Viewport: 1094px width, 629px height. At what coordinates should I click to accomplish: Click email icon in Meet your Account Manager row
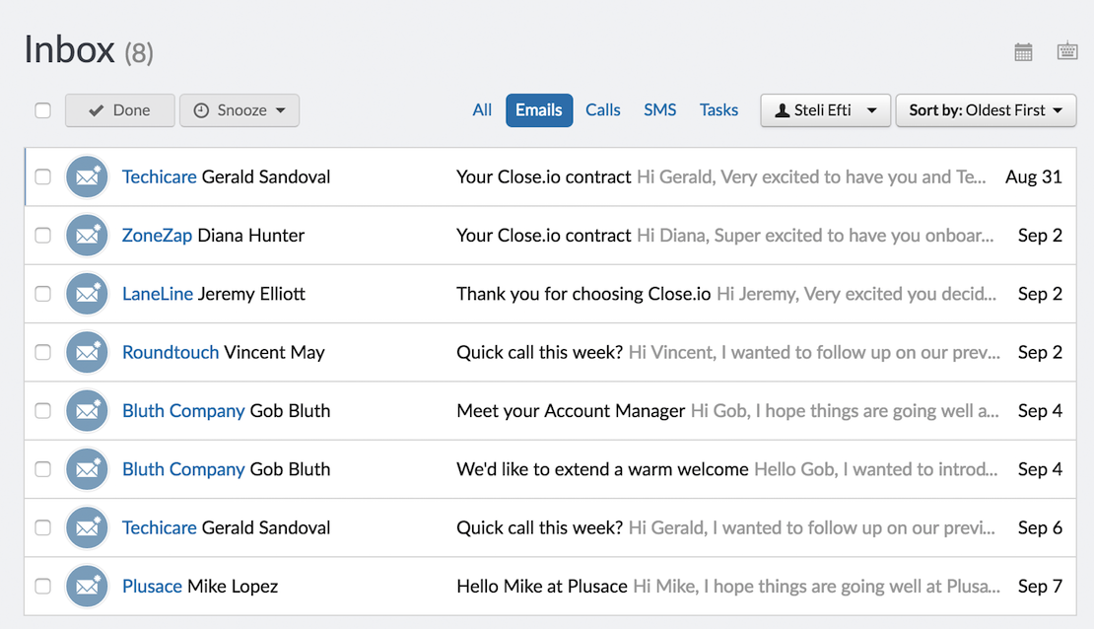[x=87, y=411]
